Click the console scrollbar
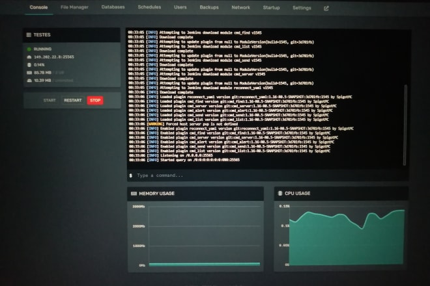This screenshot has height=286, width=430. tap(405, 125)
